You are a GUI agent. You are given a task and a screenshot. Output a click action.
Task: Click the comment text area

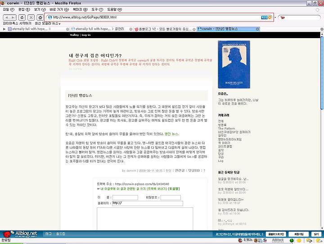[x=145, y=219]
